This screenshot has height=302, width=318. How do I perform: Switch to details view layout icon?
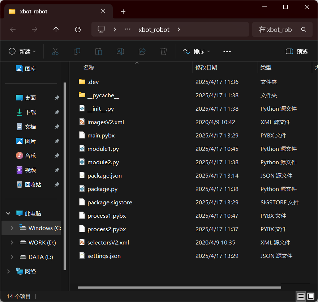[x=301, y=297]
